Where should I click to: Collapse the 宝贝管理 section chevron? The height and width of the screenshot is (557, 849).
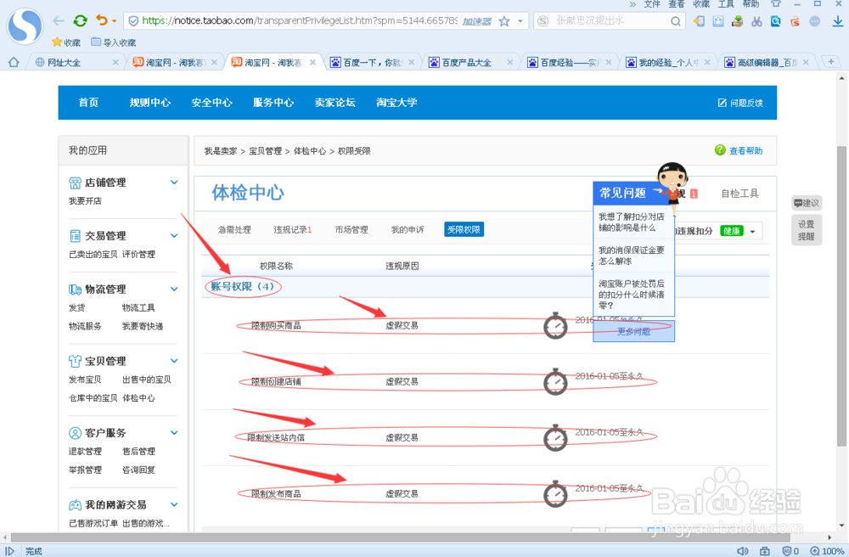174,361
